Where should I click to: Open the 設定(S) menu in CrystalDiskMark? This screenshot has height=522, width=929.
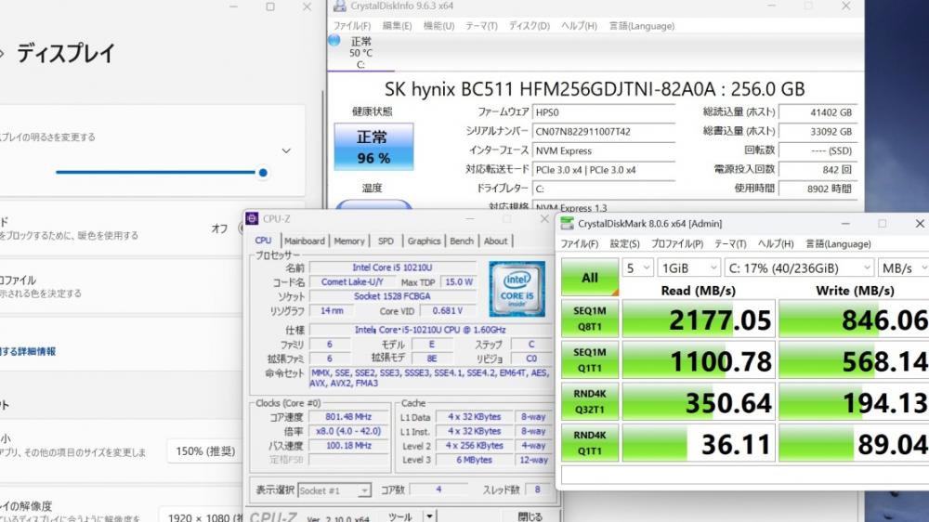(624, 244)
